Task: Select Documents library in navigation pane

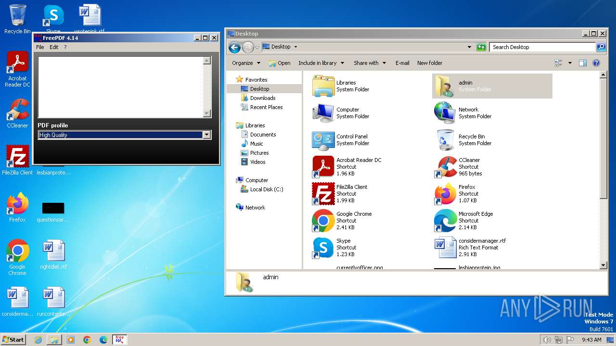Action: [263, 135]
